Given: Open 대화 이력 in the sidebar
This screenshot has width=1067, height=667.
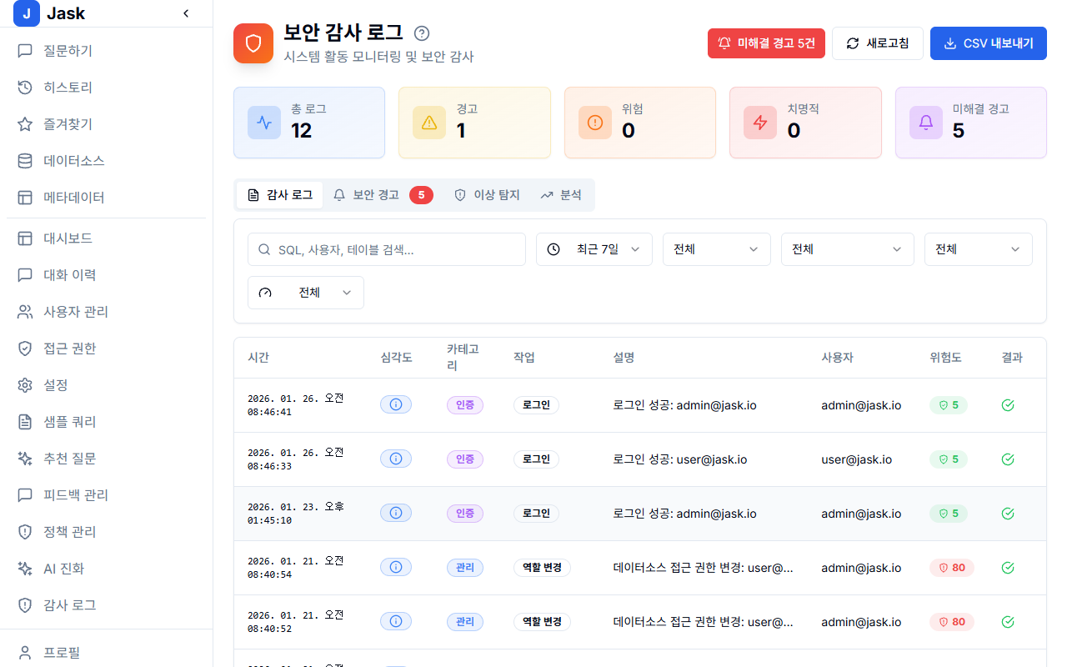Looking at the screenshot, I should (x=107, y=275).
